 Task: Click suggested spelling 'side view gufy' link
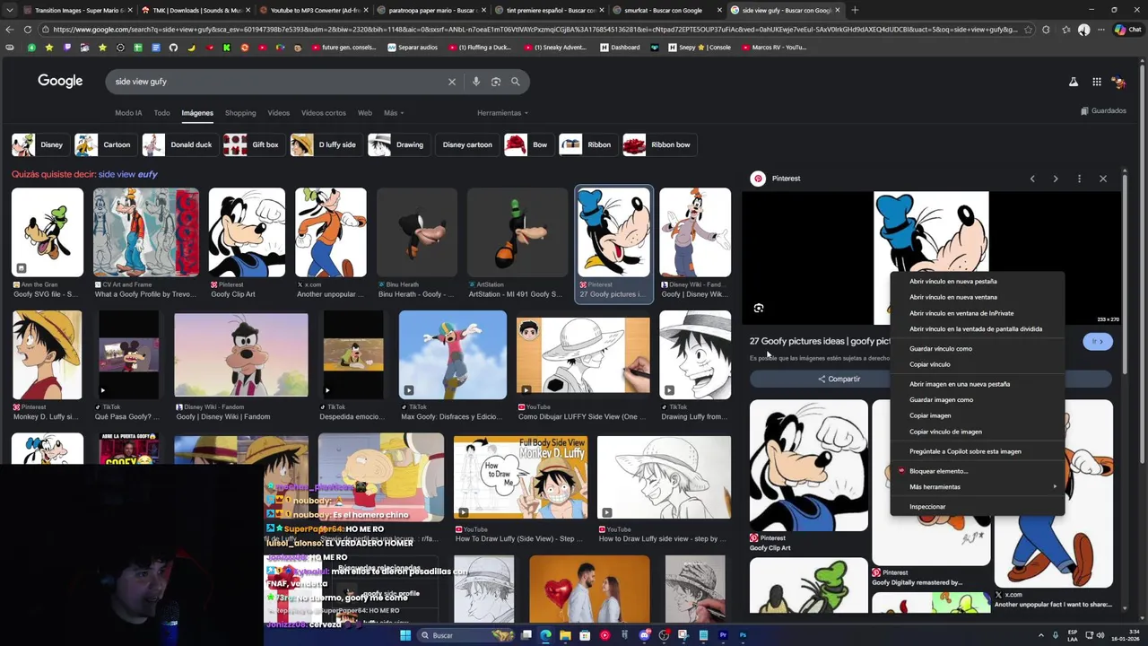coord(127,174)
